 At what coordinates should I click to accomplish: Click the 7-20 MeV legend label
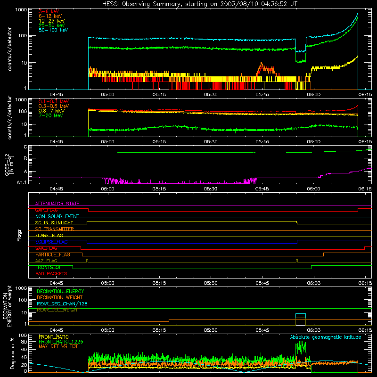pos(50,115)
